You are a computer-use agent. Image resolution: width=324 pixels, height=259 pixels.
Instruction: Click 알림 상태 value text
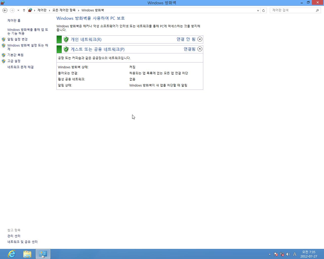click(x=158, y=85)
